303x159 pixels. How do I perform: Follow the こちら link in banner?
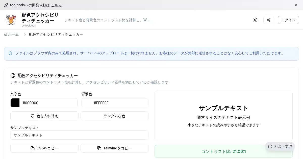[56, 5]
